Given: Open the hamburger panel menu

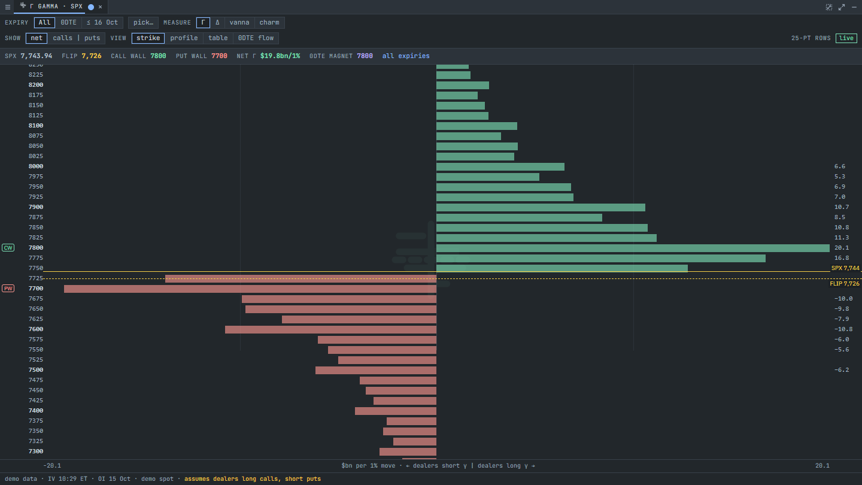Looking at the screenshot, I should coord(8,7).
